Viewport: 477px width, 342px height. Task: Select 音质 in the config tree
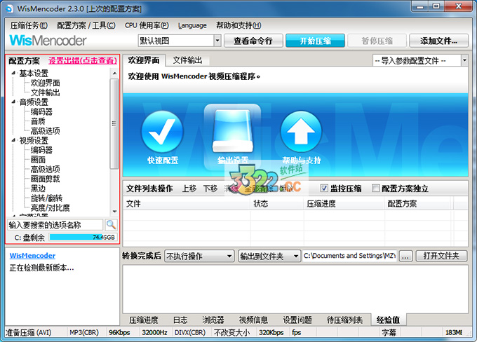point(38,121)
